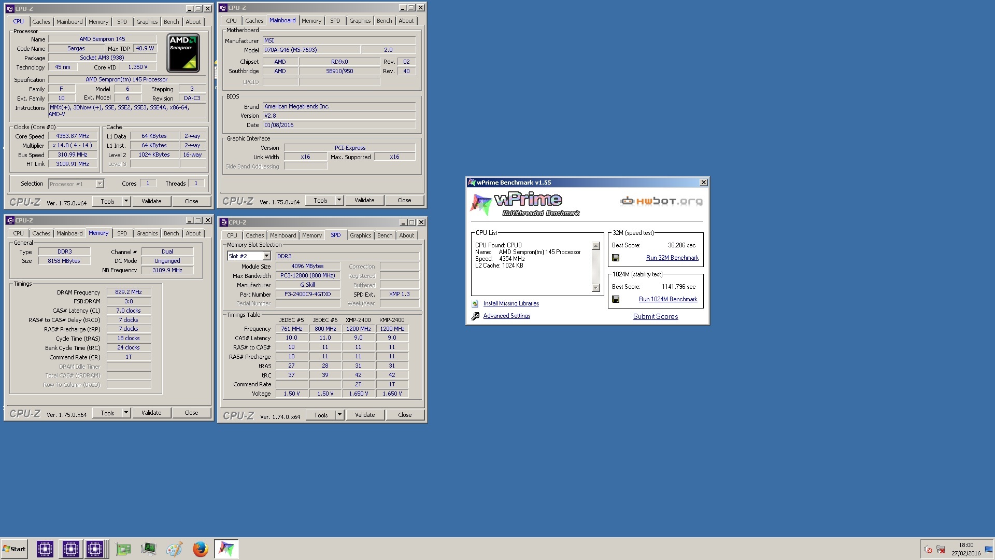Click Validate in the CPU tab window
Viewport: 995px width, 560px height.
(x=151, y=201)
